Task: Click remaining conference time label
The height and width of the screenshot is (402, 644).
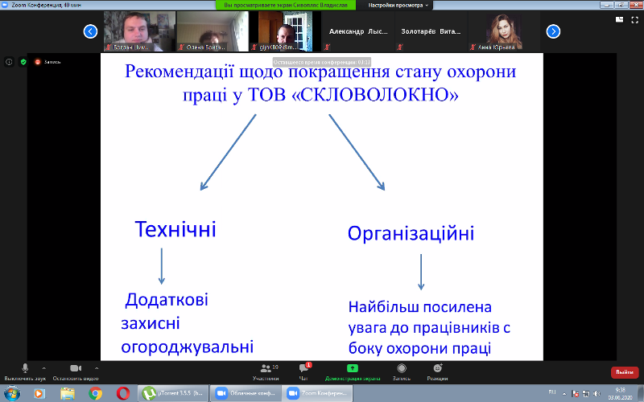Action: (x=321, y=63)
